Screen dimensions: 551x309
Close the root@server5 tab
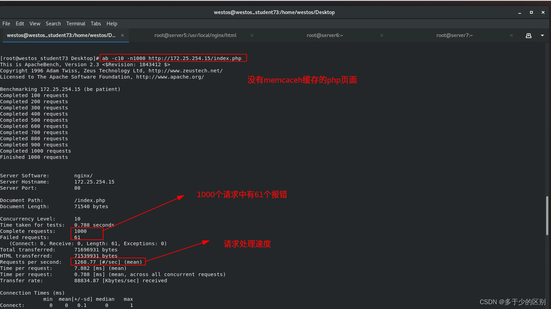click(252, 35)
